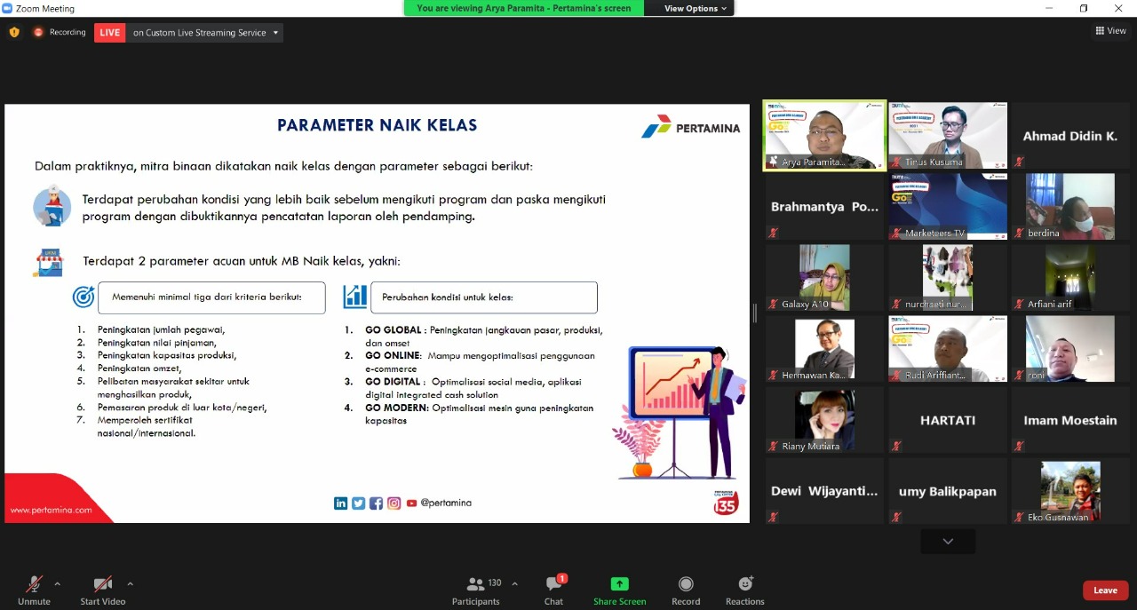Image resolution: width=1137 pixels, height=610 pixels.
Task: Click the PARAMETER NAIK KELAS slide title
Action: 378,125
